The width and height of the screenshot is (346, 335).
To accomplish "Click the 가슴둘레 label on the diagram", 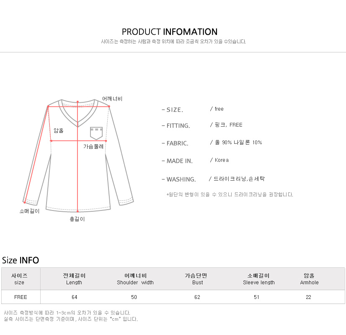I will (x=93, y=146).
